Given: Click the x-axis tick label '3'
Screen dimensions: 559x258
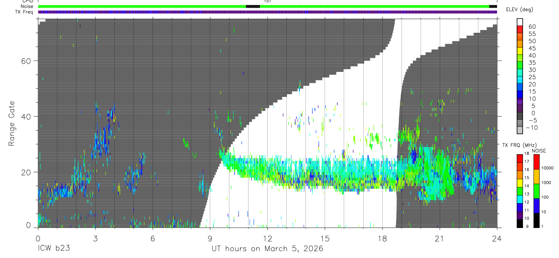Looking at the screenshot, I should click(95, 238).
